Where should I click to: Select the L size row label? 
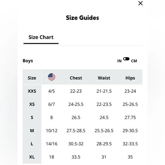click(x=32, y=144)
